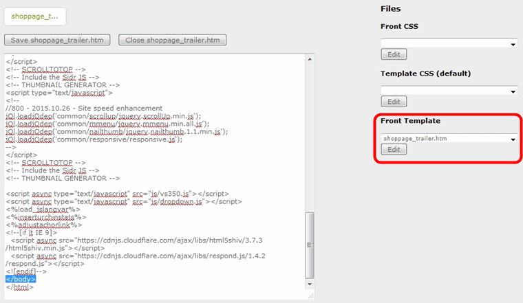Screen dimensions: 523x303
Task: Click Edit under Template CSS (default)
Action: click(394, 102)
